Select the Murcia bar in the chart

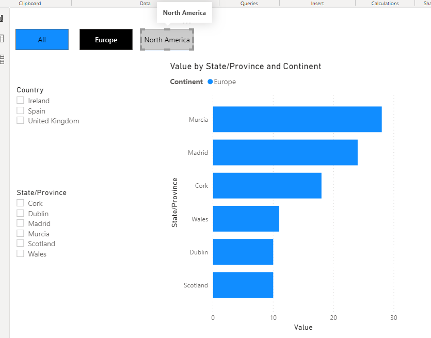(x=297, y=119)
